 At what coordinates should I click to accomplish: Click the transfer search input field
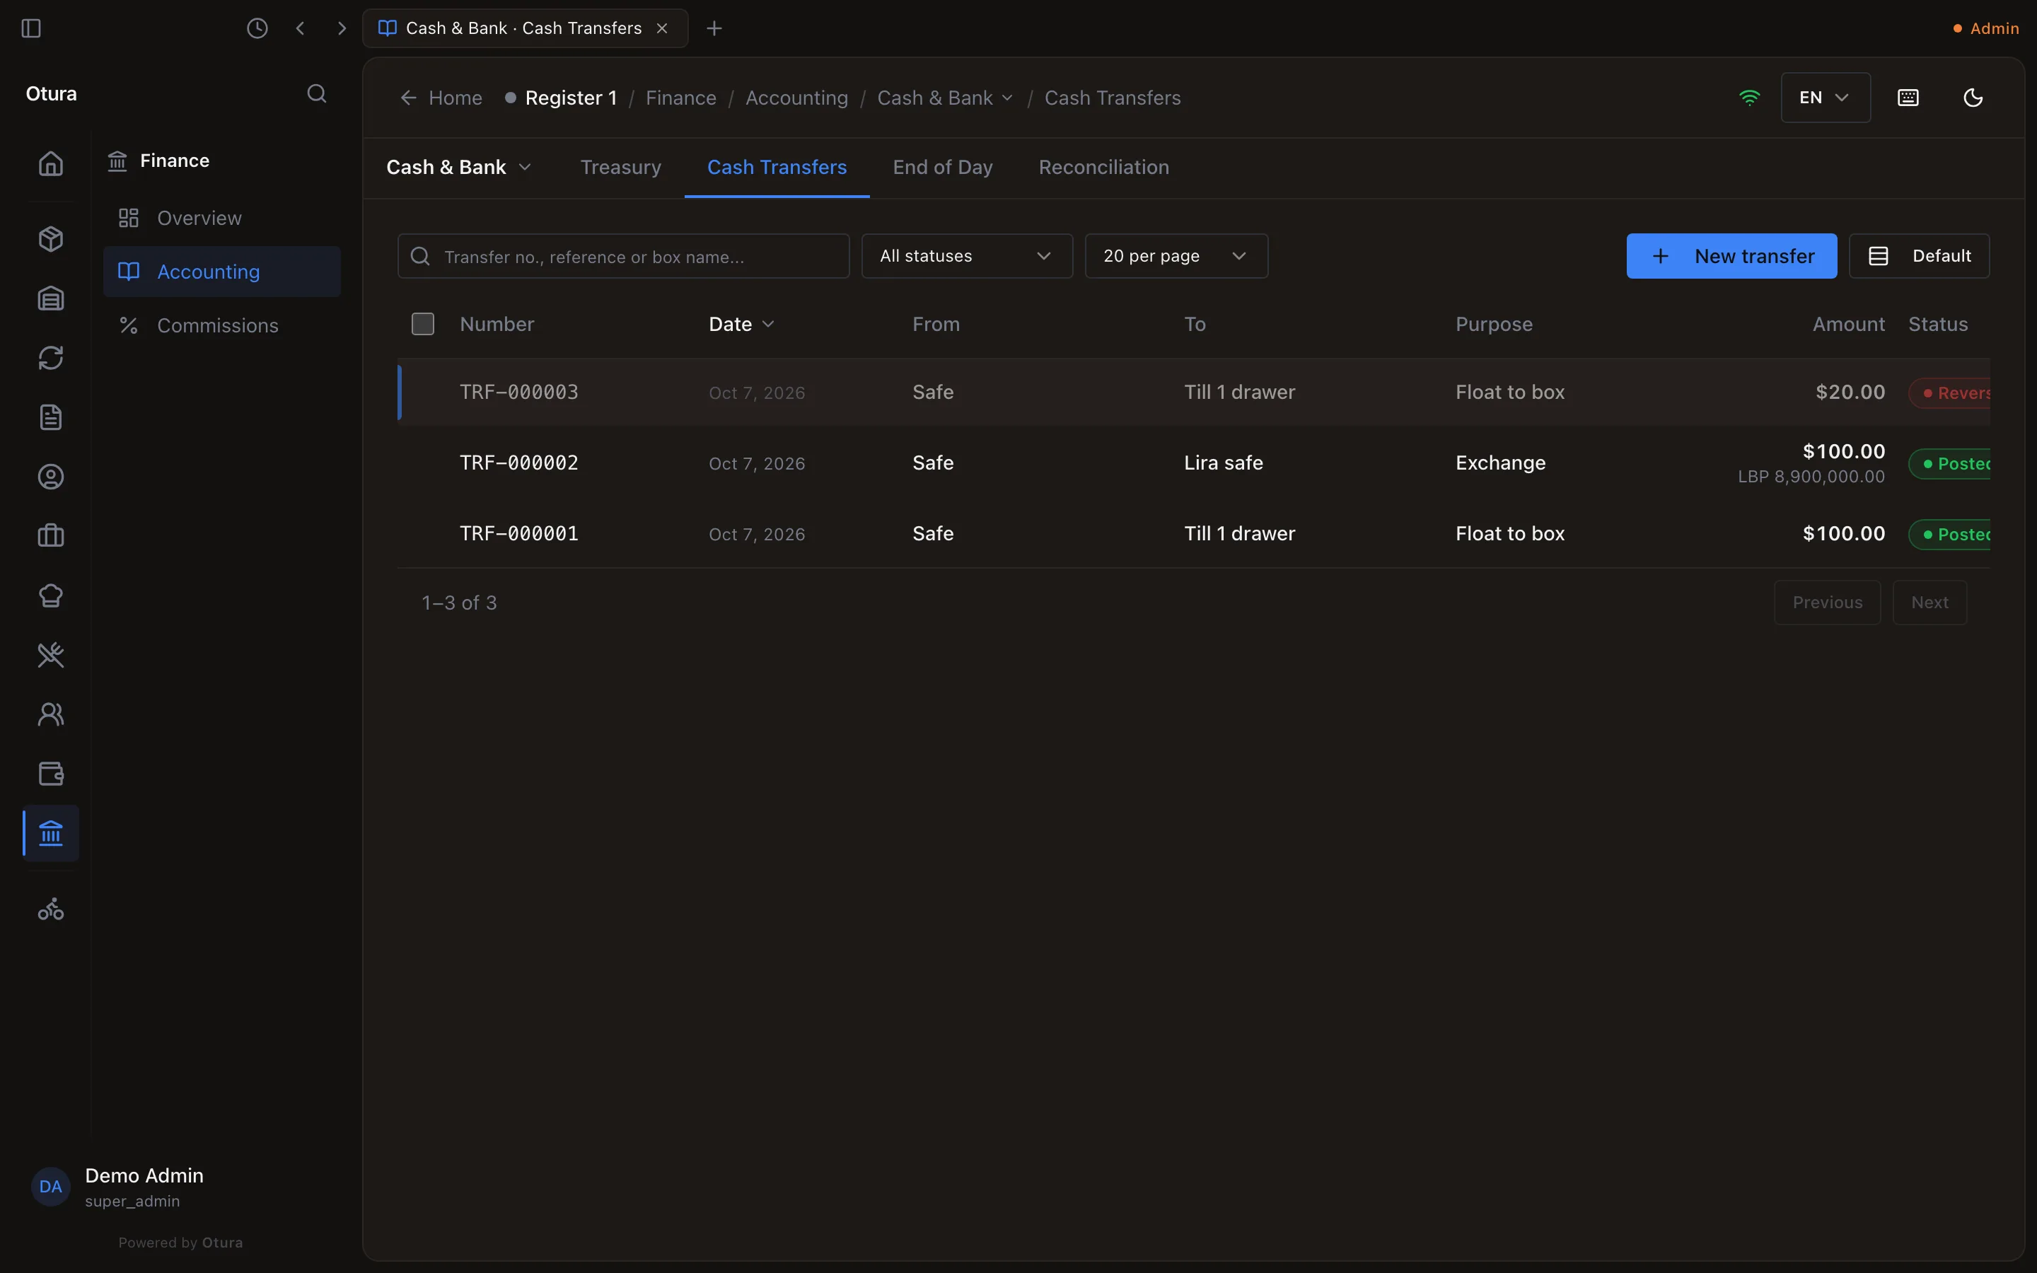tap(623, 256)
